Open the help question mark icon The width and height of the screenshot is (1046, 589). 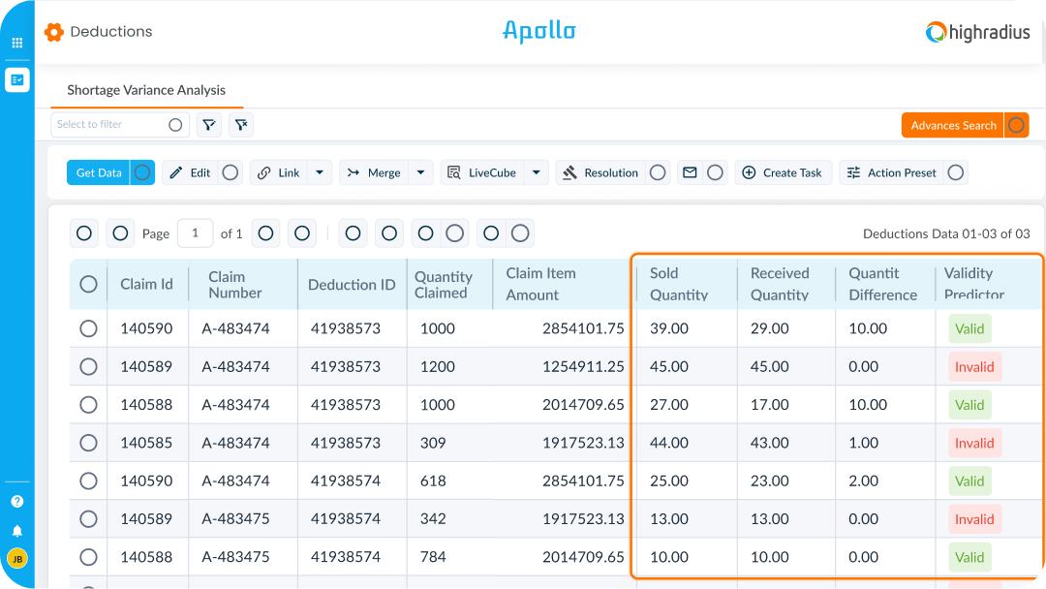pos(16,502)
